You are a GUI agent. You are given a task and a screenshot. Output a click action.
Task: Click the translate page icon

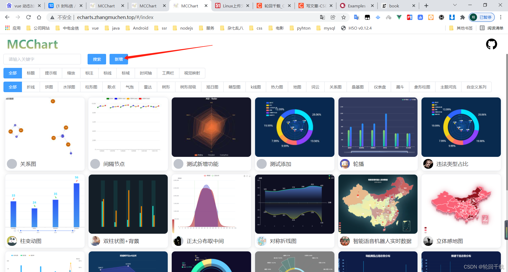point(322,17)
